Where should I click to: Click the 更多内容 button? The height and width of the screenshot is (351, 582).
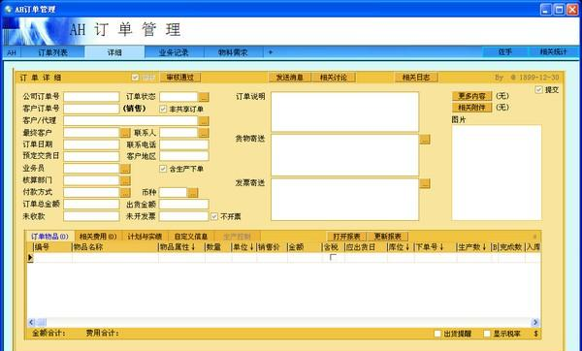471,96
